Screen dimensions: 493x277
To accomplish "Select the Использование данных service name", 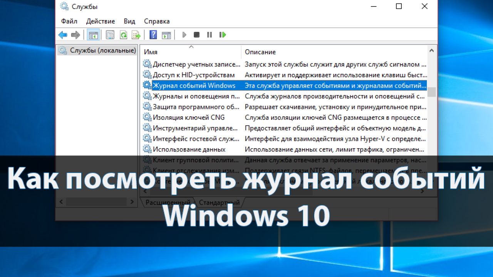I will (x=189, y=149).
